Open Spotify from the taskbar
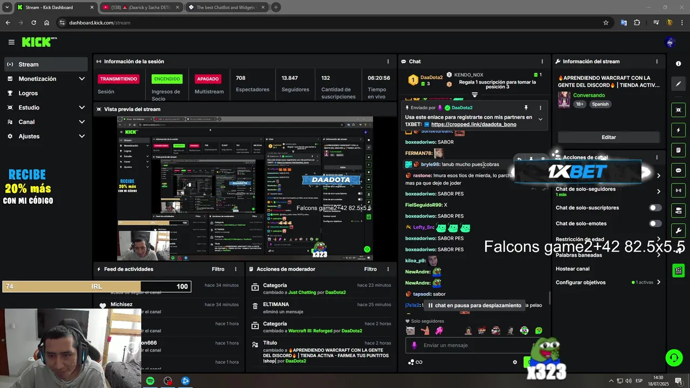The height and width of the screenshot is (388, 690). click(x=150, y=380)
